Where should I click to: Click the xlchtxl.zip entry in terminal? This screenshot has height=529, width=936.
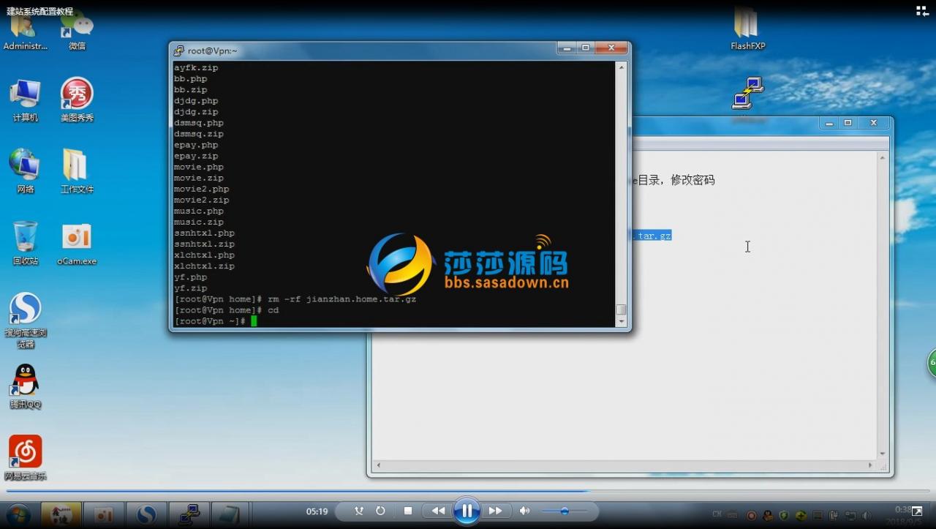coord(204,266)
